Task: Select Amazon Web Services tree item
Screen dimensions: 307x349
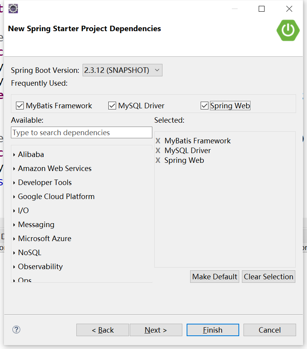Action: click(x=55, y=169)
